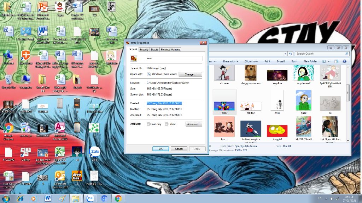
Task: Click the Location path C:\Users\Administrator\Desktop\Quỳnh
Action: 168,82
